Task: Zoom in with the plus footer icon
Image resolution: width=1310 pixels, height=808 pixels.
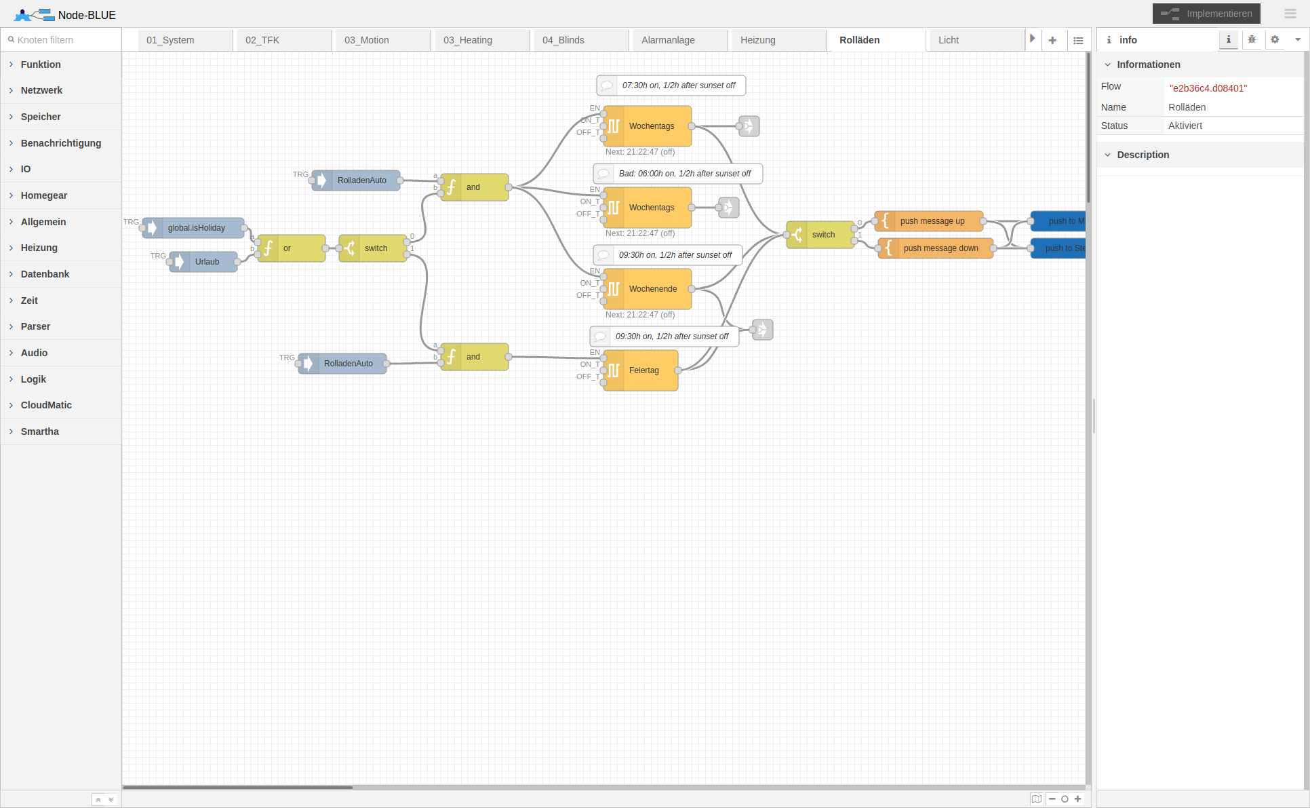Action: pos(1077,799)
